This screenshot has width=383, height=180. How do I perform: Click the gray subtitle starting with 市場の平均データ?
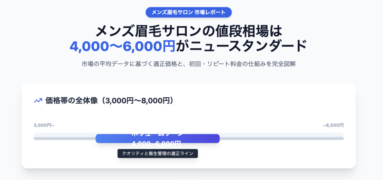[x=189, y=64]
